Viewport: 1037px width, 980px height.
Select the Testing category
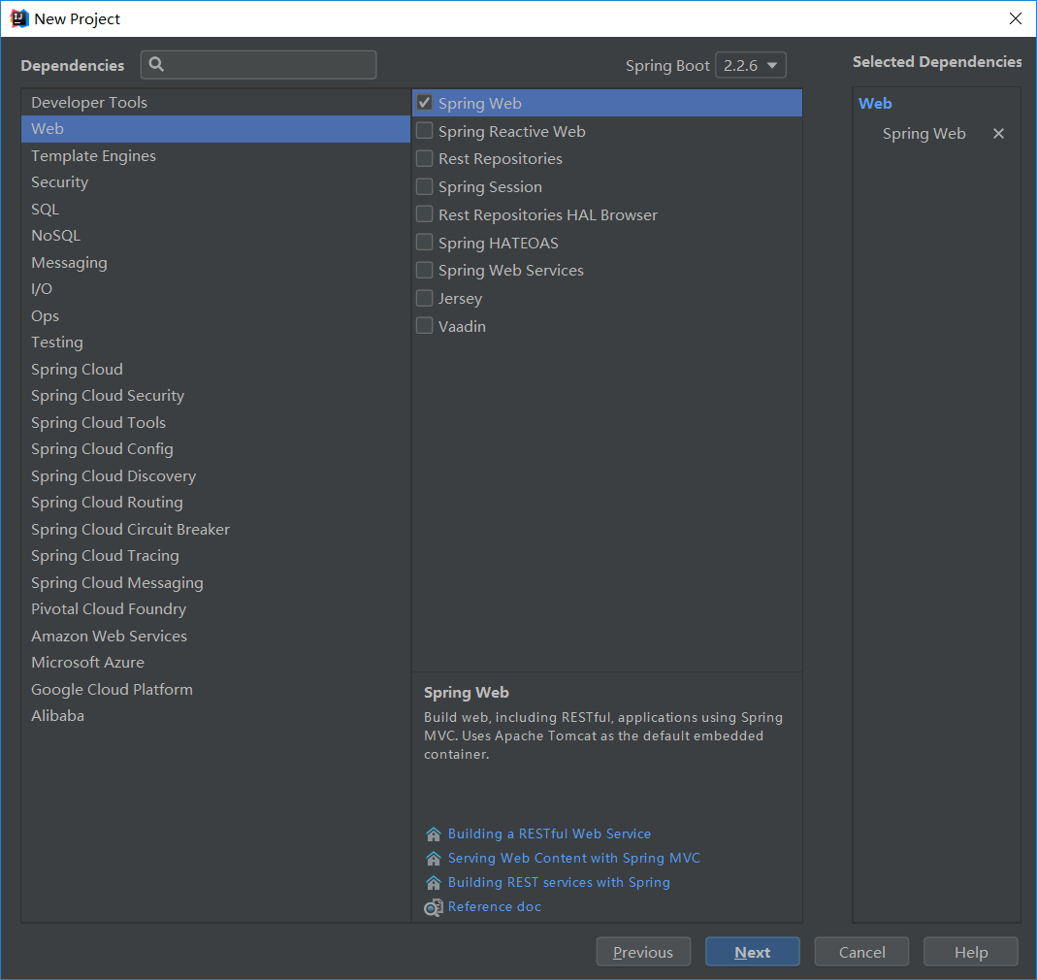click(x=215, y=343)
